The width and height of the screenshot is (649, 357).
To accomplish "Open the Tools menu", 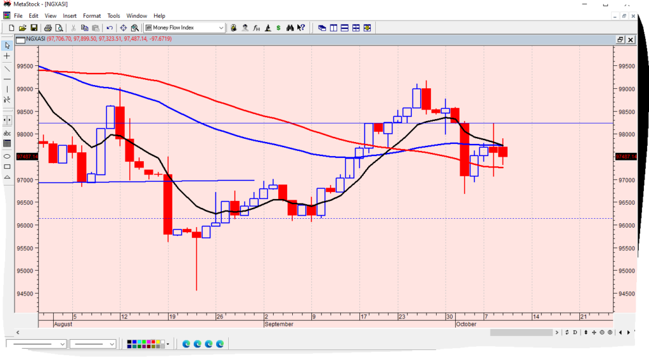I will [x=113, y=15].
